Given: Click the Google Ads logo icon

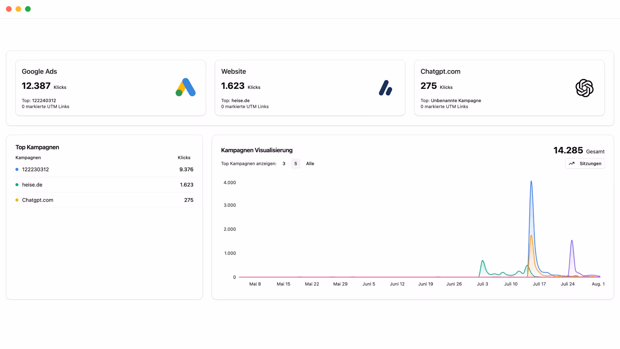Looking at the screenshot, I should coord(186,87).
